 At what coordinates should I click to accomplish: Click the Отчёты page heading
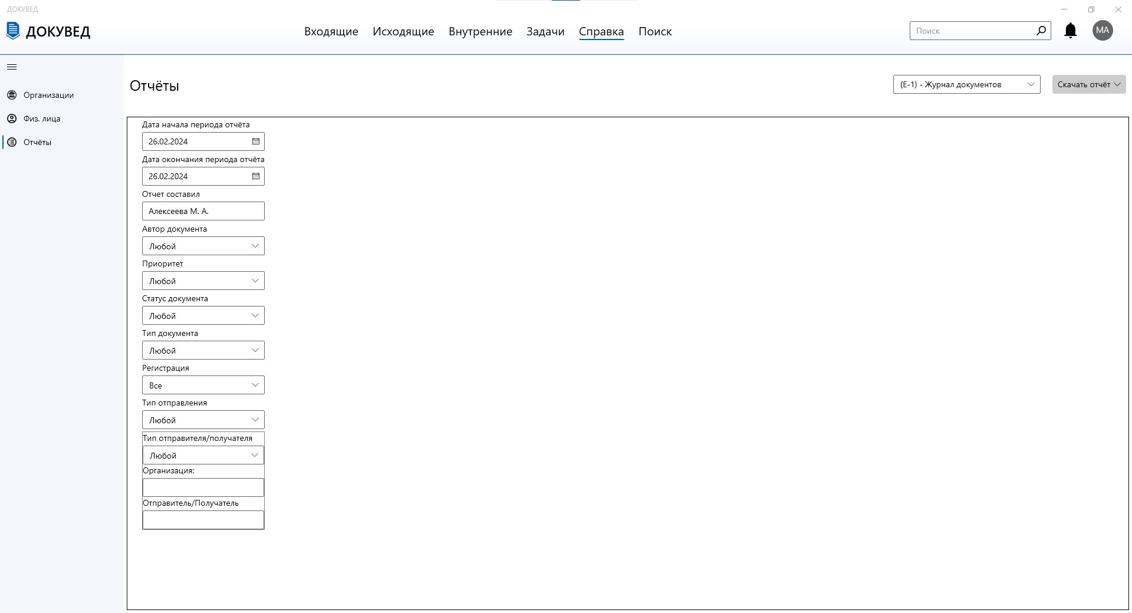154,86
